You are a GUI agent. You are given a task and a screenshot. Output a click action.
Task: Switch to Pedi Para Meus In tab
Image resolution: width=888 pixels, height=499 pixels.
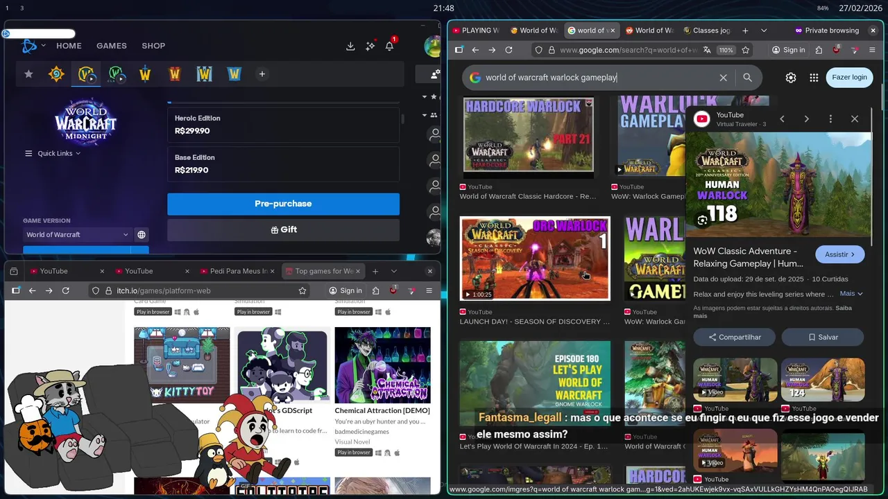[x=236, y=271]
